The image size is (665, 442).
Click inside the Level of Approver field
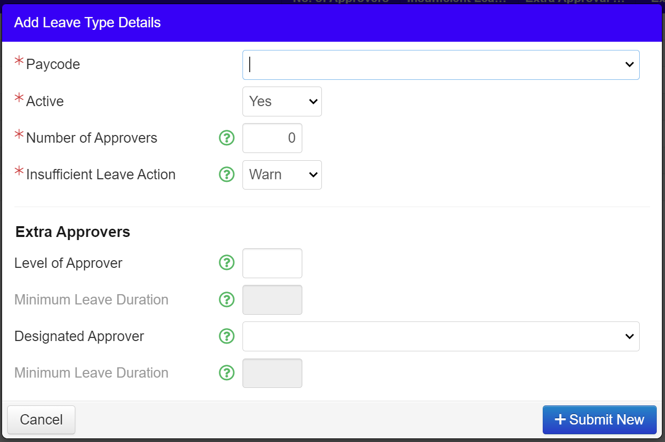[272, 263]
